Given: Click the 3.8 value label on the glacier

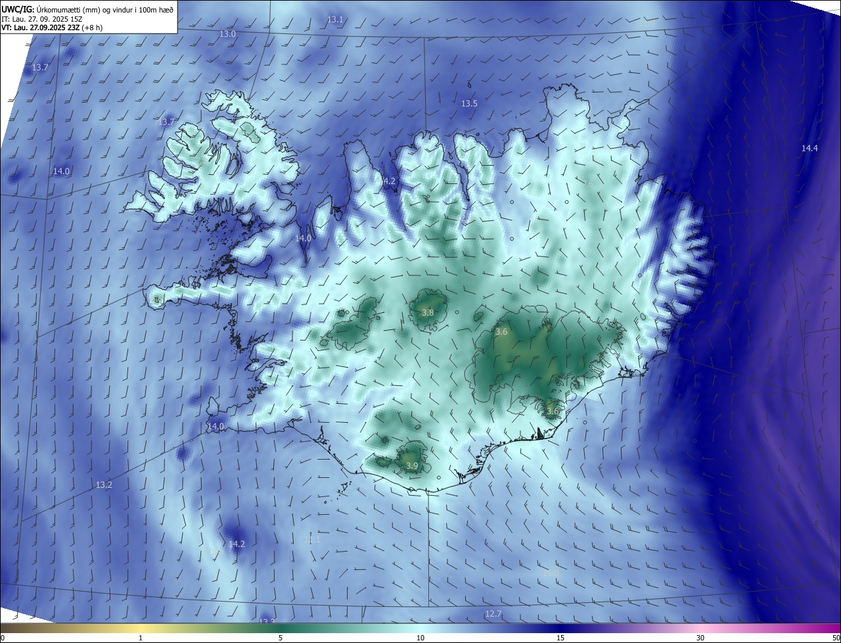Looking at the screenshot, I should (x=428, y=313).
